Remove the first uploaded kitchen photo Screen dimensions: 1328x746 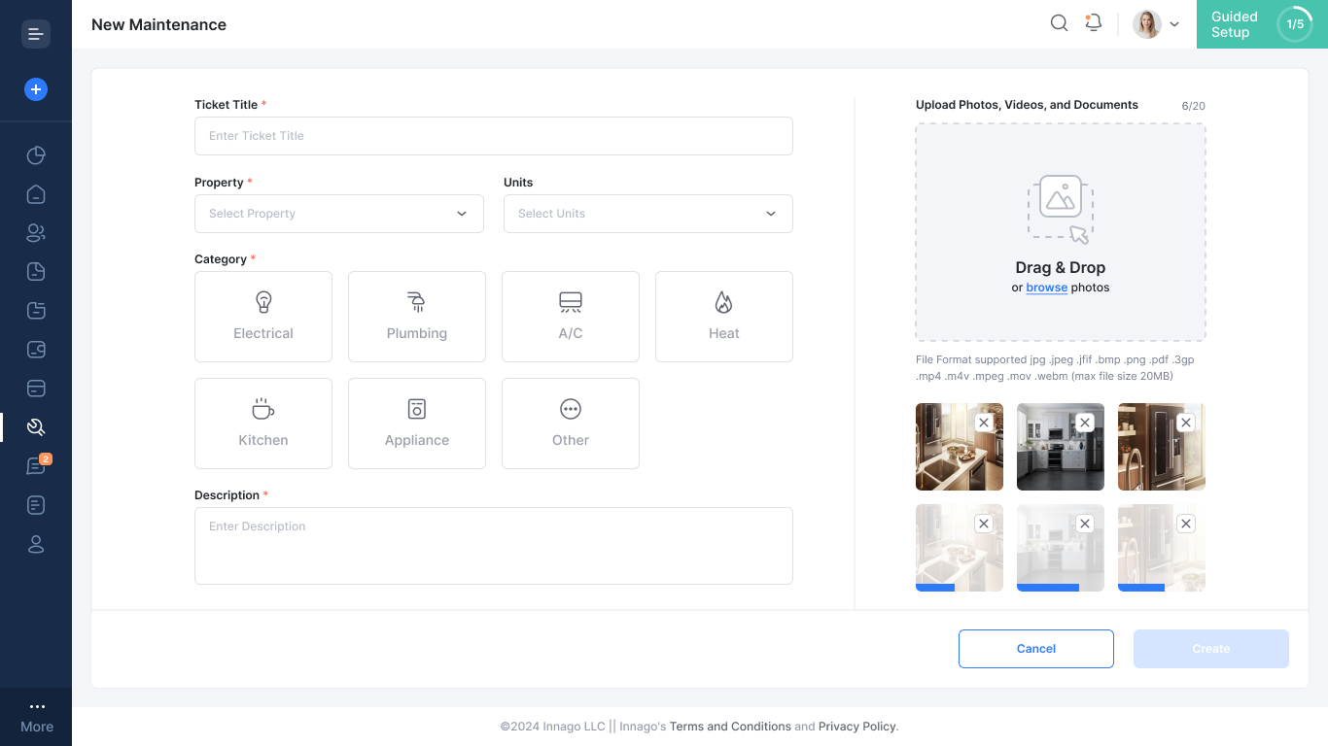[984, 423]
